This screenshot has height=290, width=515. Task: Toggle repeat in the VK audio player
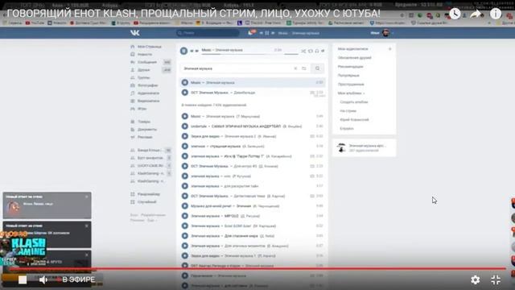tap(311, 51)
